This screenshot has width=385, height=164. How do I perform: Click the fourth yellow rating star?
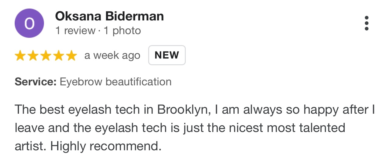click(58, 56)
